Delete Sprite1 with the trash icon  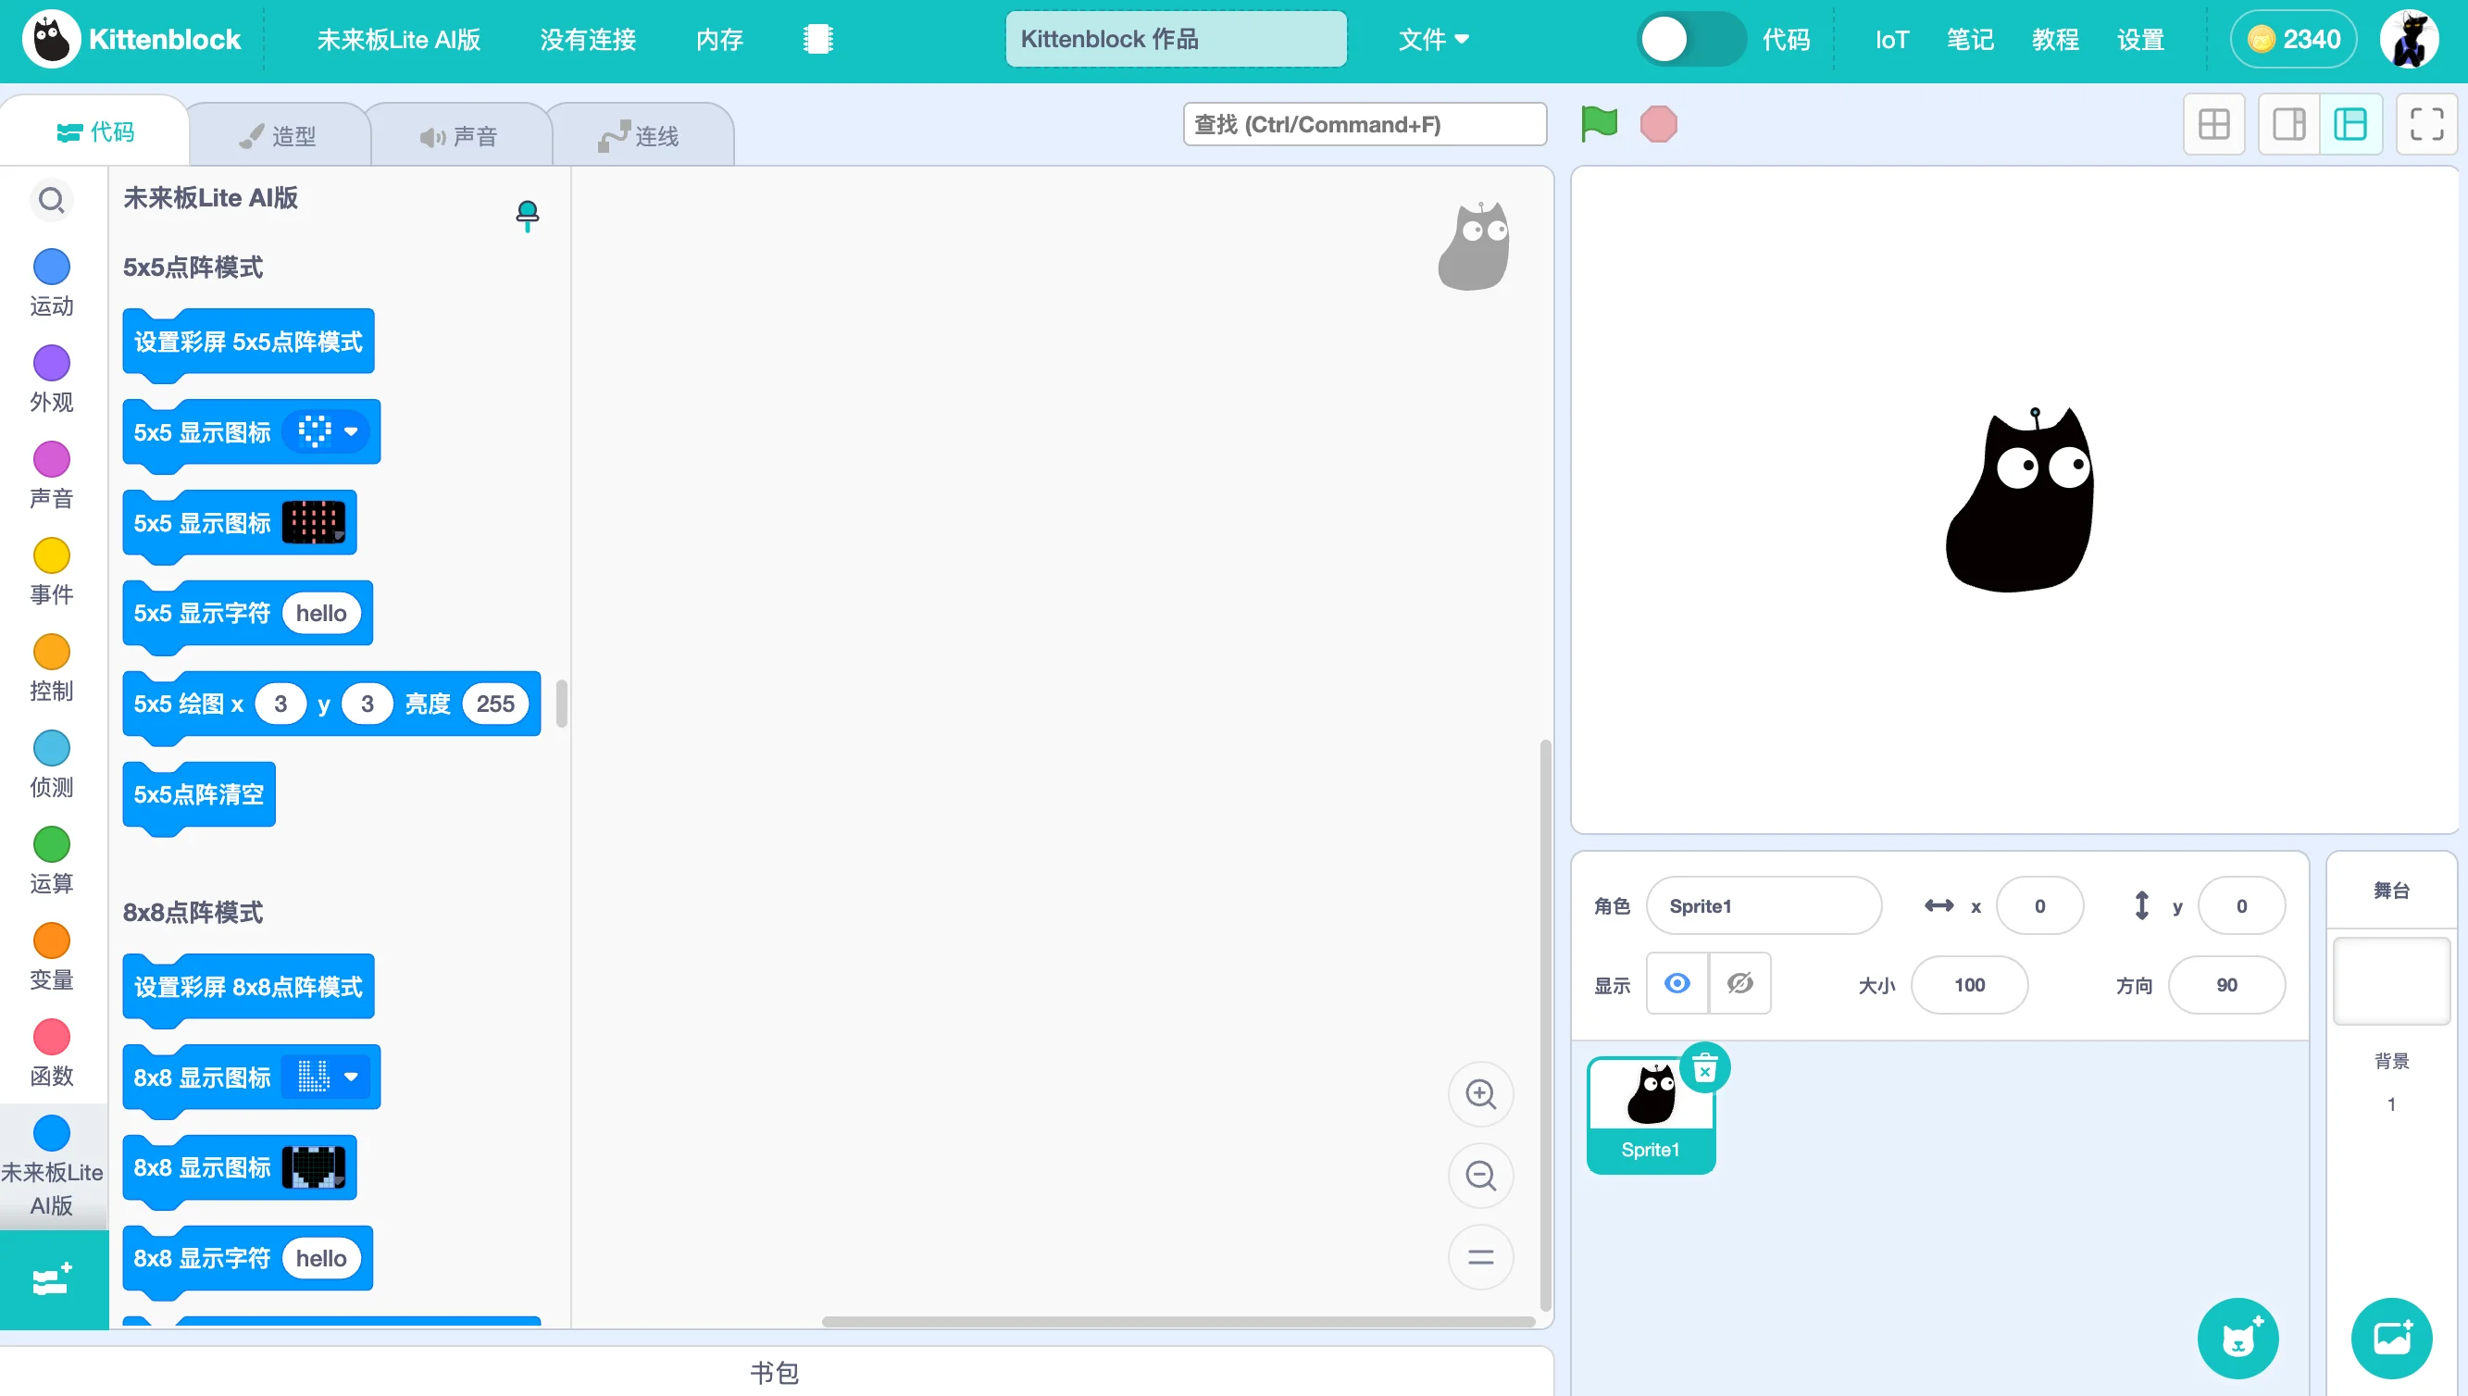(x=1704, y=1068)
